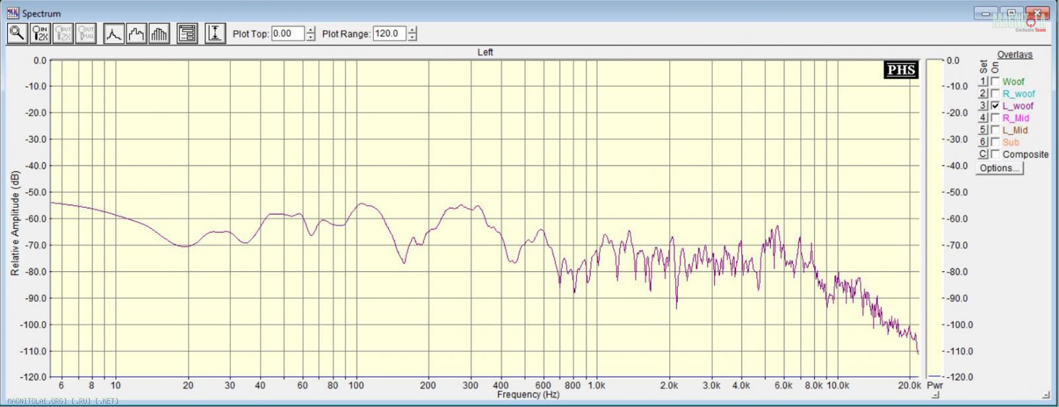The width and height of the screenshot is (1059, 407).
Task: Click the Woof overlay label
Action: point(1013,81)
